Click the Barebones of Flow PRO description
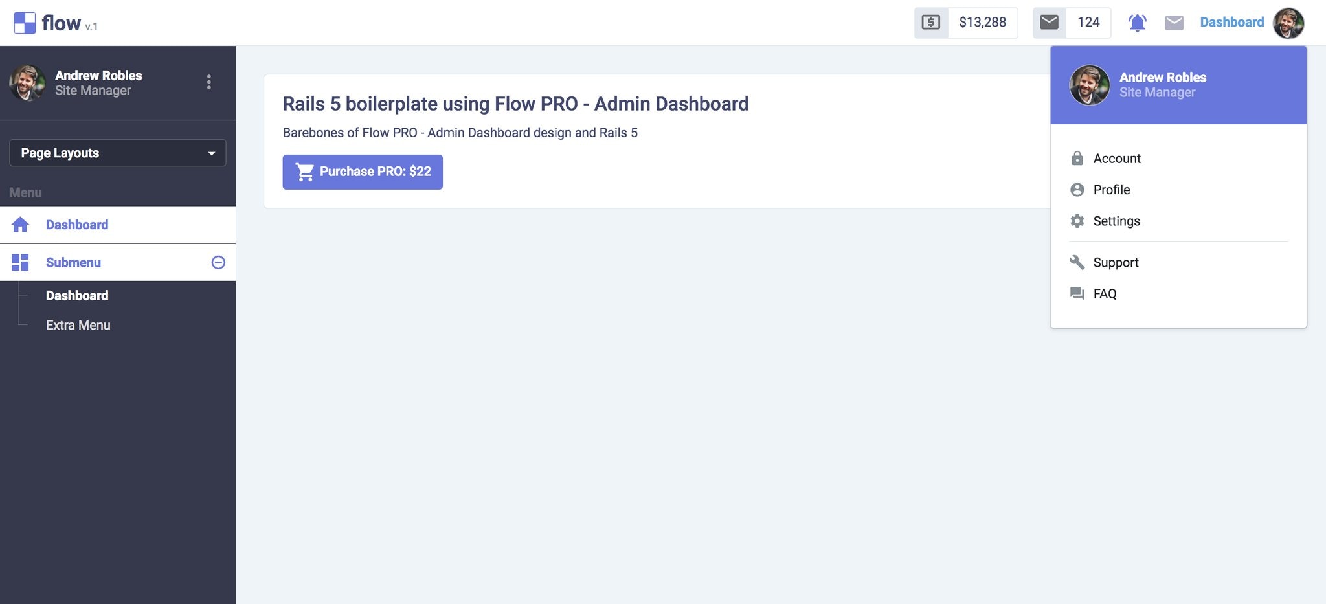The height and width of the screenshot is (604, 1326). click(460, 133)
